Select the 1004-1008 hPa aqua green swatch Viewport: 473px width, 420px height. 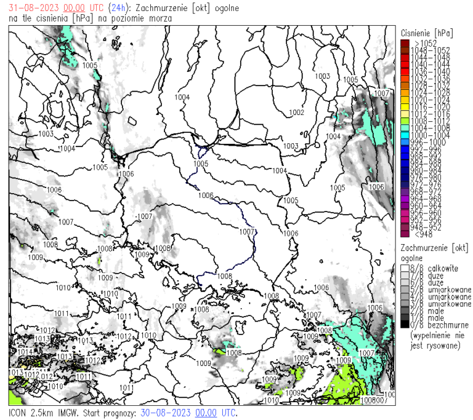tap(405, 128)
